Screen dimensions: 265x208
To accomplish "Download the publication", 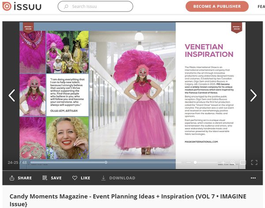I will point(118,178).
